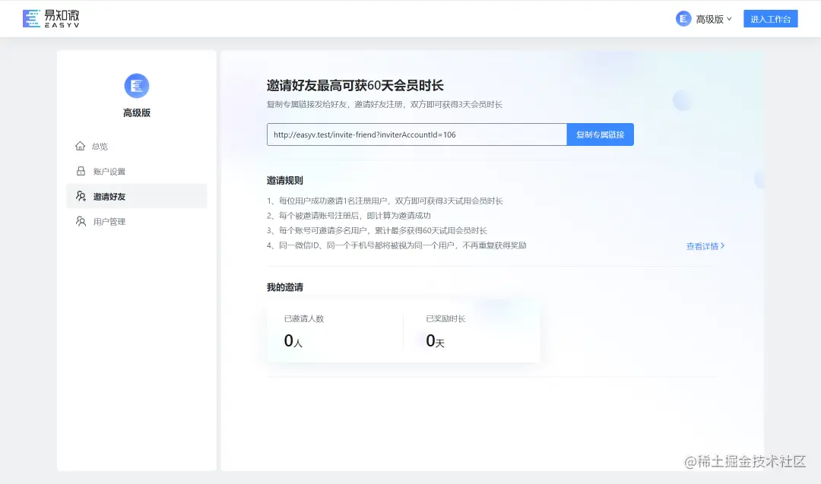Click the invite link input field
This screenshot has width=821, height=484.
(417, 134)
